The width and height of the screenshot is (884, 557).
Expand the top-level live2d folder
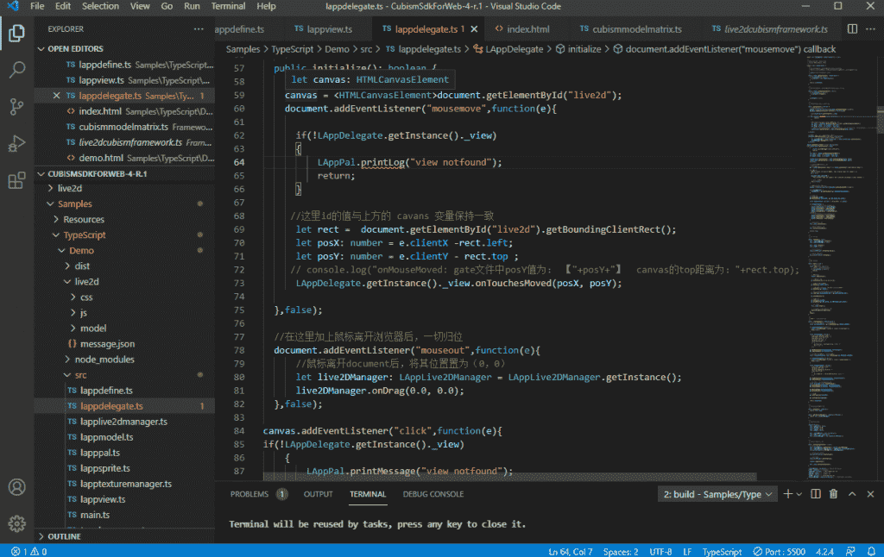click(69, 188)
